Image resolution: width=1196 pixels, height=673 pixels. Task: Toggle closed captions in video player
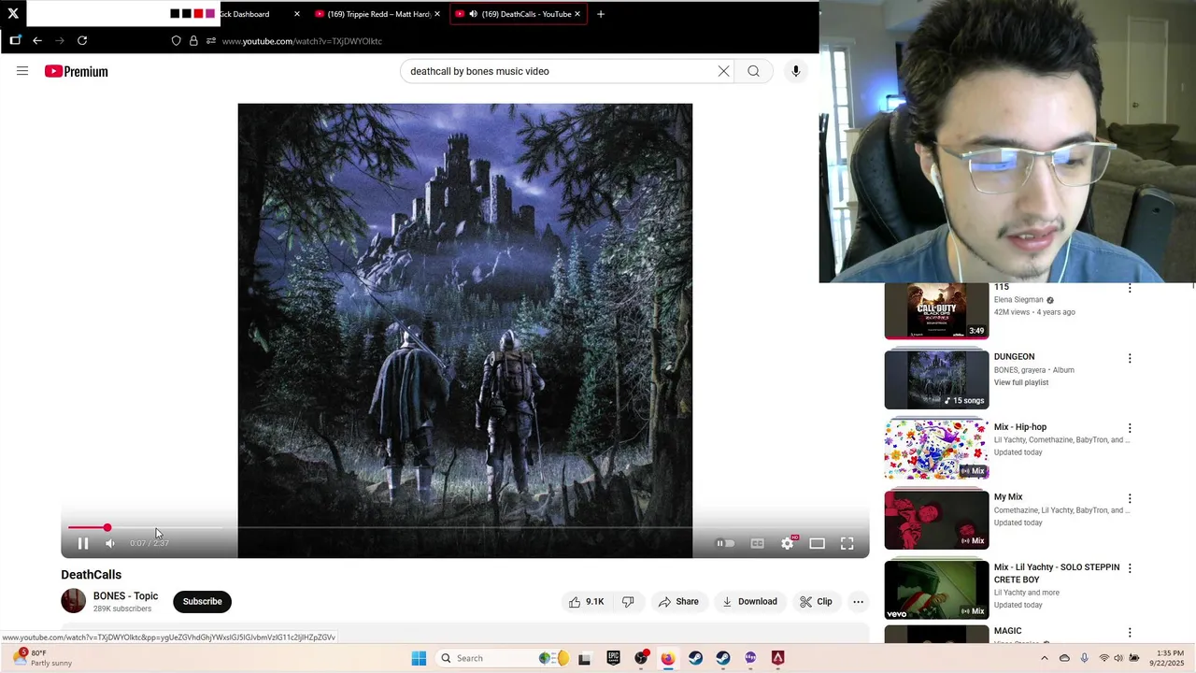pos(758,543)
